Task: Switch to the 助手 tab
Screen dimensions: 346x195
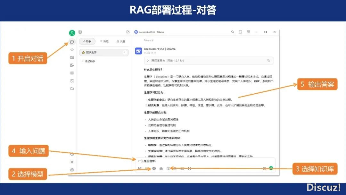Action: pos(87,41)
